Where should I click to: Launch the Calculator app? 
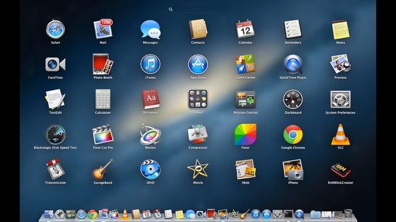pos(103,99)
